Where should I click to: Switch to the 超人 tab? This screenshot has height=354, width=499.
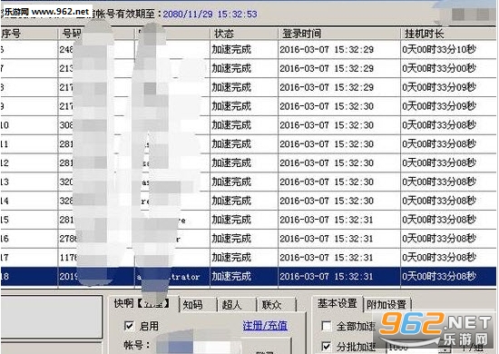[231, 305]
